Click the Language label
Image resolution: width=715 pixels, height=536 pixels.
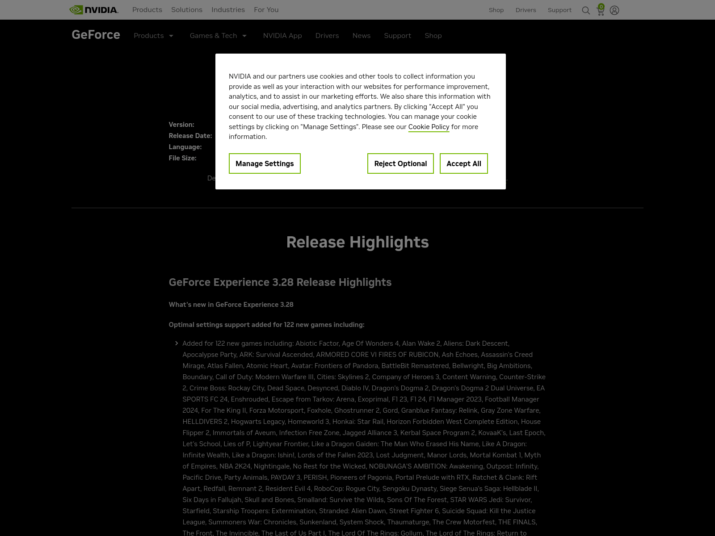tap(185, 147)
